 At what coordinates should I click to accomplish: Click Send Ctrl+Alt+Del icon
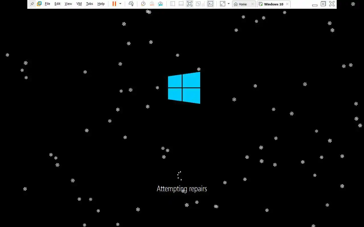131,4
